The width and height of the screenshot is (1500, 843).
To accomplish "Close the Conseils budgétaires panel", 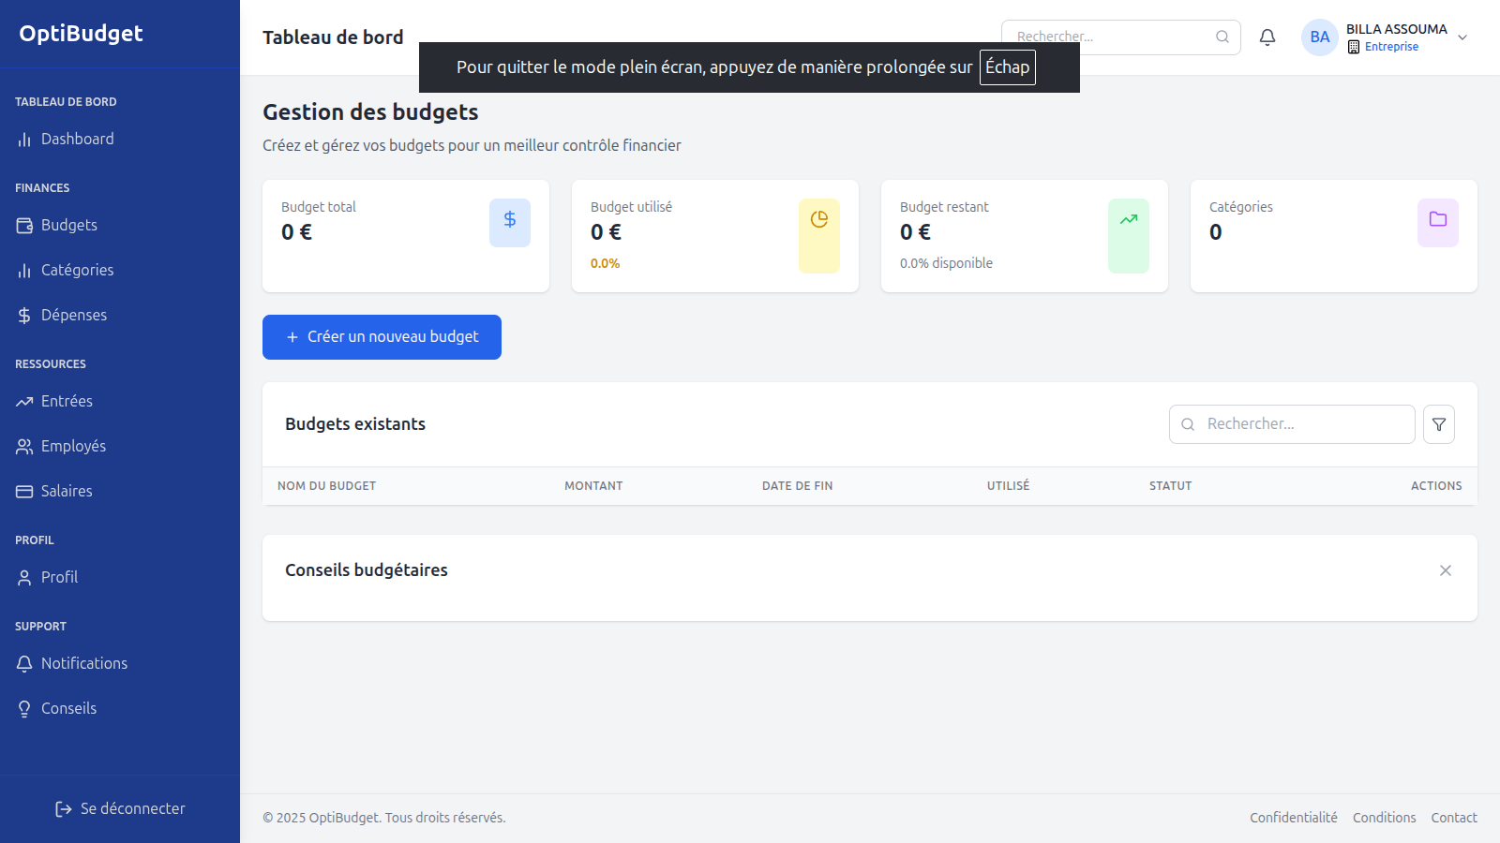I will tap(1446, 570).
